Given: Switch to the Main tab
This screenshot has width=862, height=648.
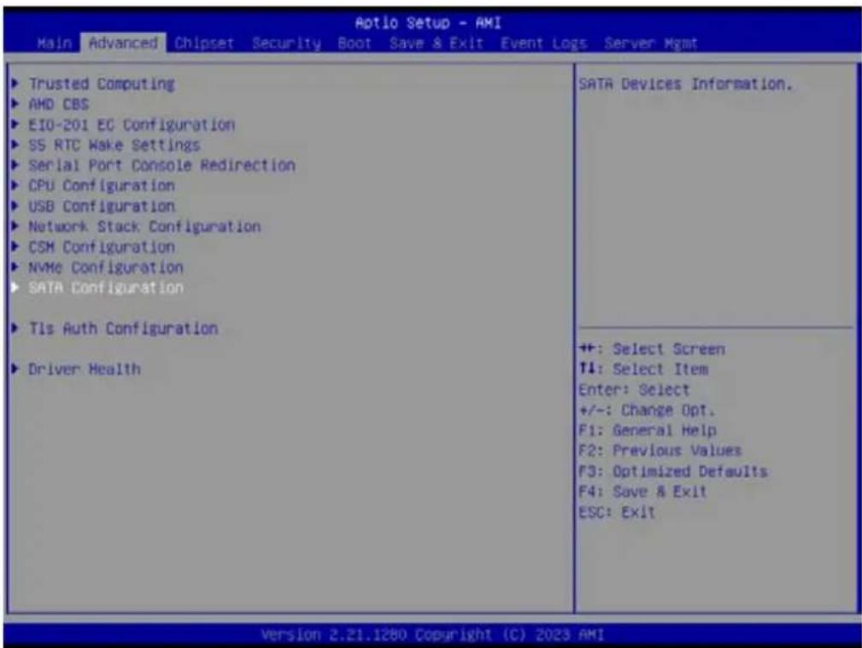Looking at the screenshot, I should pyautogui.click(x=55, y=43).
